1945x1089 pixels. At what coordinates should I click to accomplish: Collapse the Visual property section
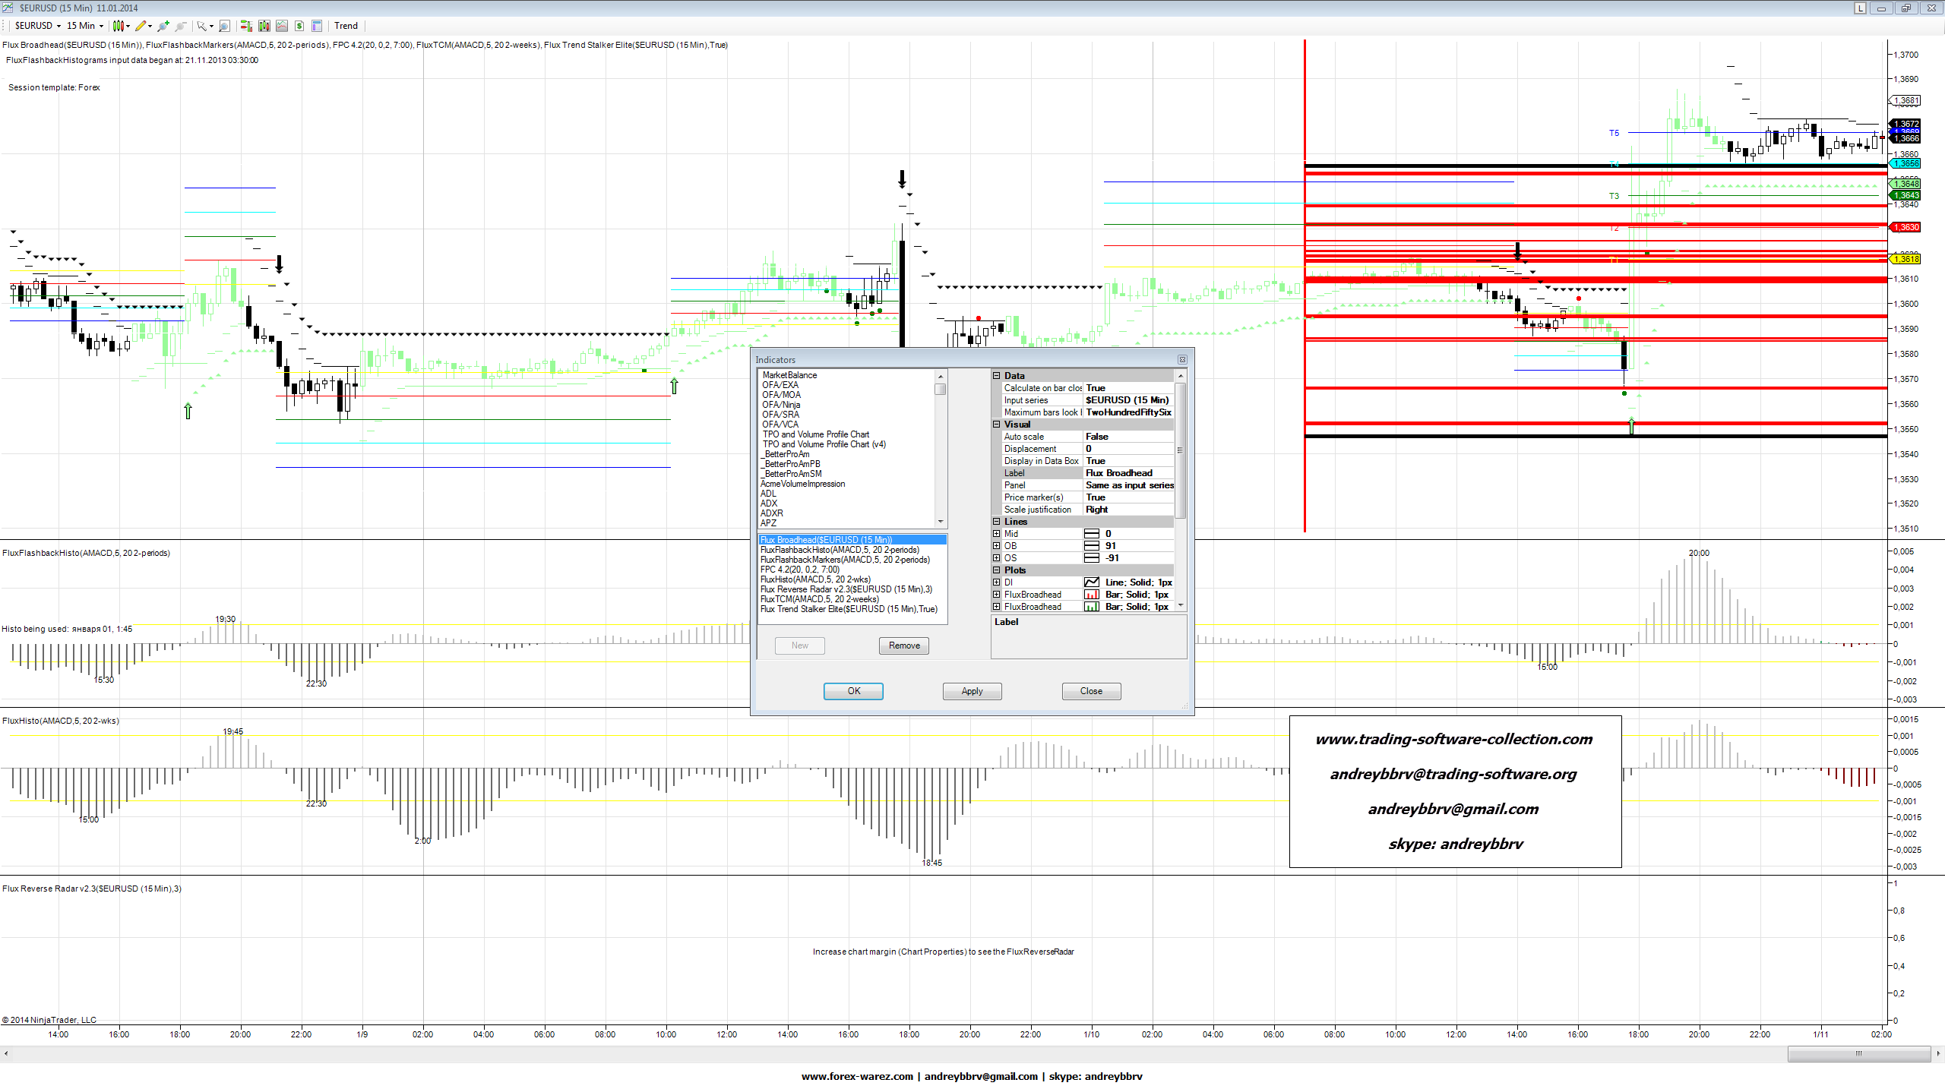pyautogui.click(x=997, y=425)
